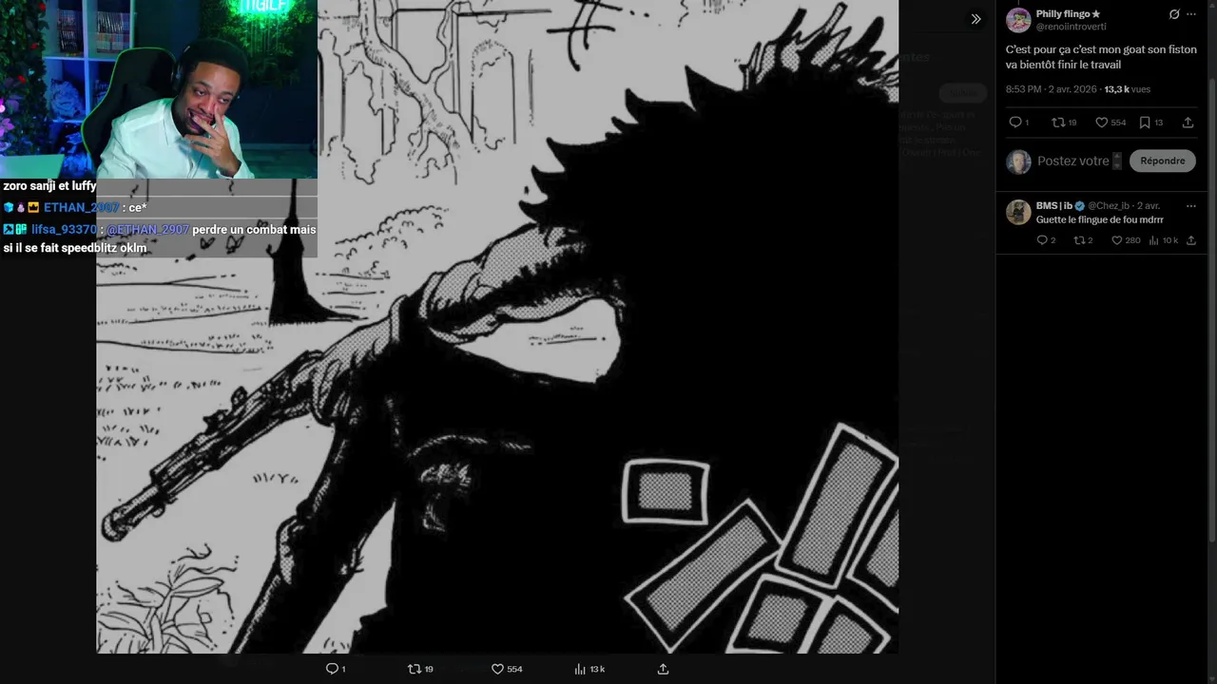Screen dimensions: 1217x684
Task: Retweet the Philly flingo tweet in sidebar
Action: [x=1057, y=123]
